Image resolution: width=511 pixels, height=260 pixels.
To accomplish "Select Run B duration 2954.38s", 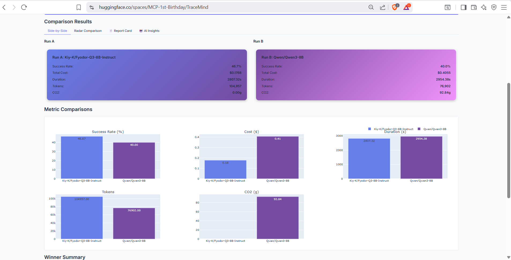I will [x=443, y=79].
